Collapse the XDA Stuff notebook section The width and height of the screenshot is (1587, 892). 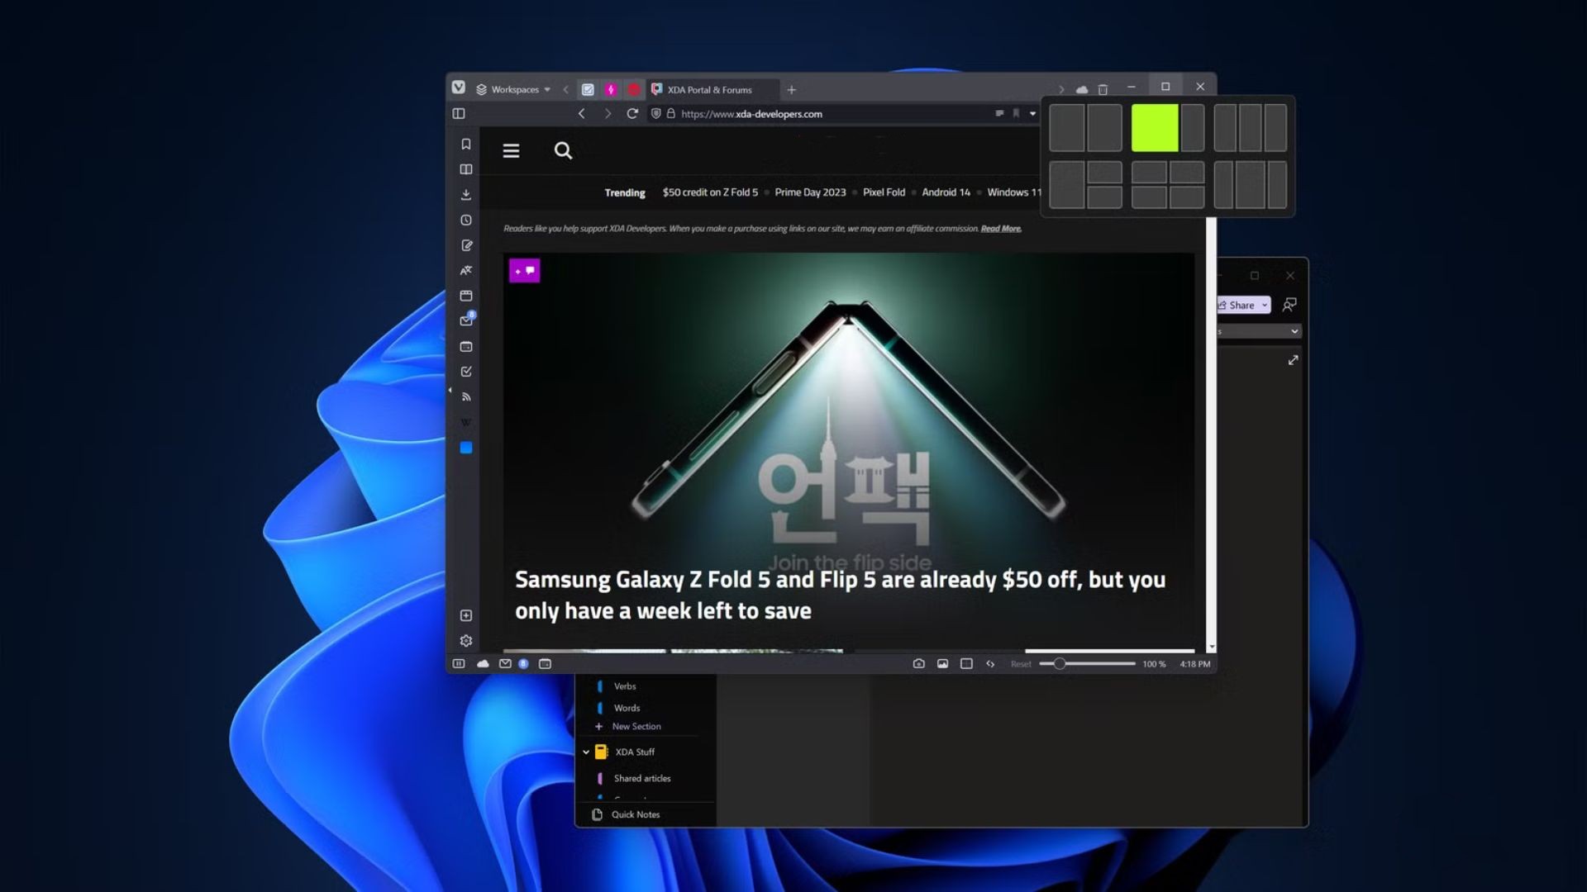click(x=587, y=752)
